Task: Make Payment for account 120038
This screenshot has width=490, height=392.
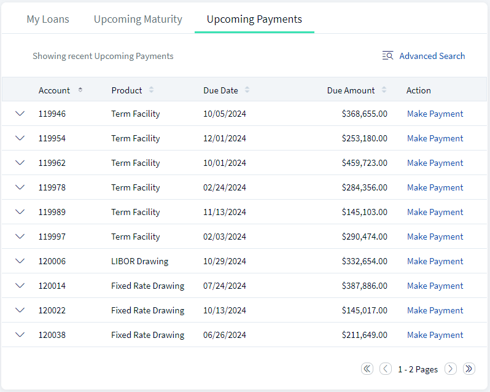Action: tap(435, 335)
